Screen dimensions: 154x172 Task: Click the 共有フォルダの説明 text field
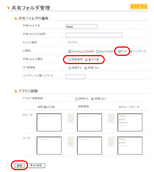pos(94,35)
